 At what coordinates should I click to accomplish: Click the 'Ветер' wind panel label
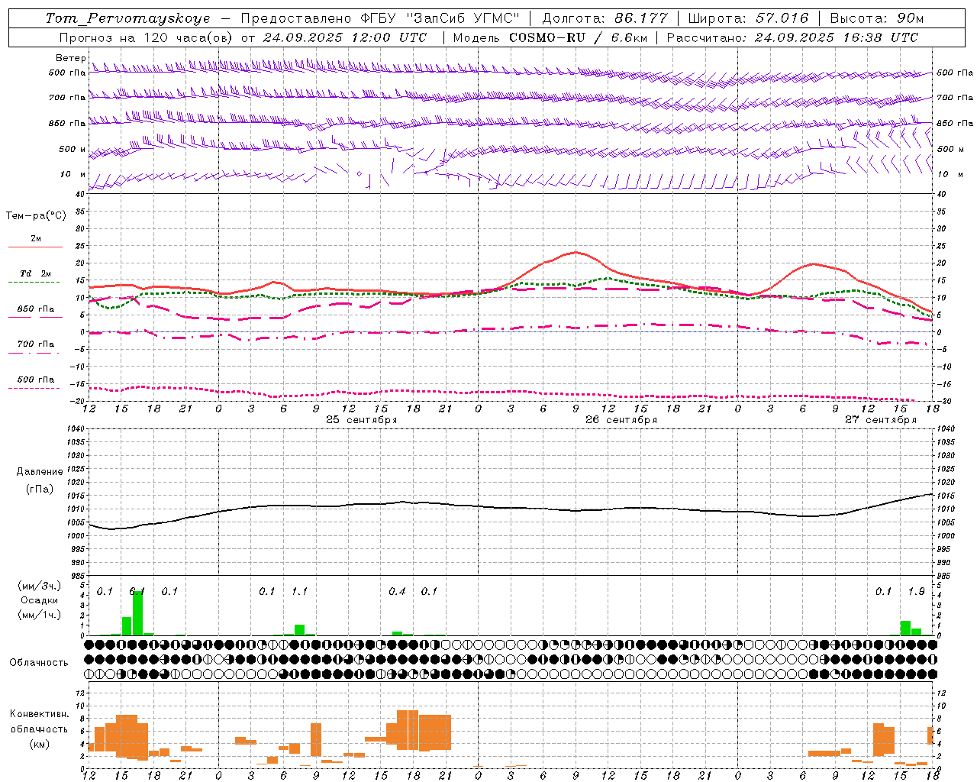(x=70, y=58)
